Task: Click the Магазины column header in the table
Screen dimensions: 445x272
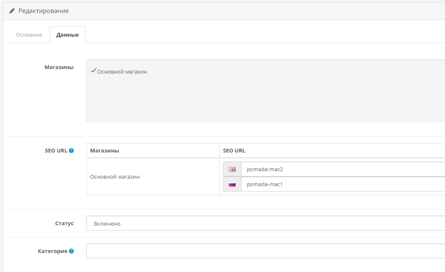Action: pos(105,150)
